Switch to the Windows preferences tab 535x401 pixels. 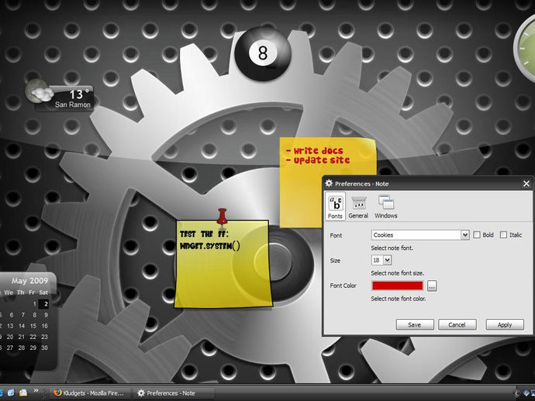[x=386, y=207]
